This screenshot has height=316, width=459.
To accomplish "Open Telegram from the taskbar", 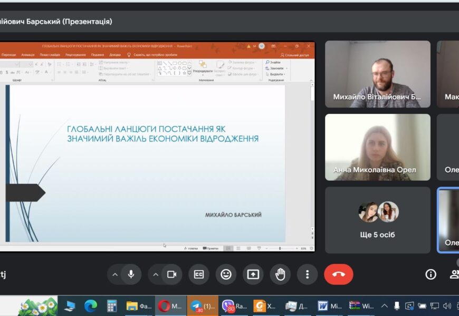I will pyautogui.click(x=202, y=305).
